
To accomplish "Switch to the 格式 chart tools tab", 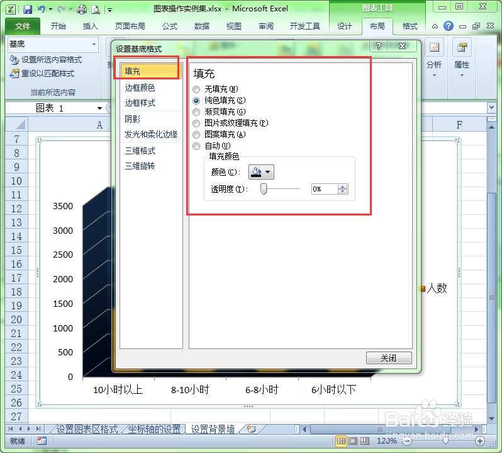I will tap(410, 26).
